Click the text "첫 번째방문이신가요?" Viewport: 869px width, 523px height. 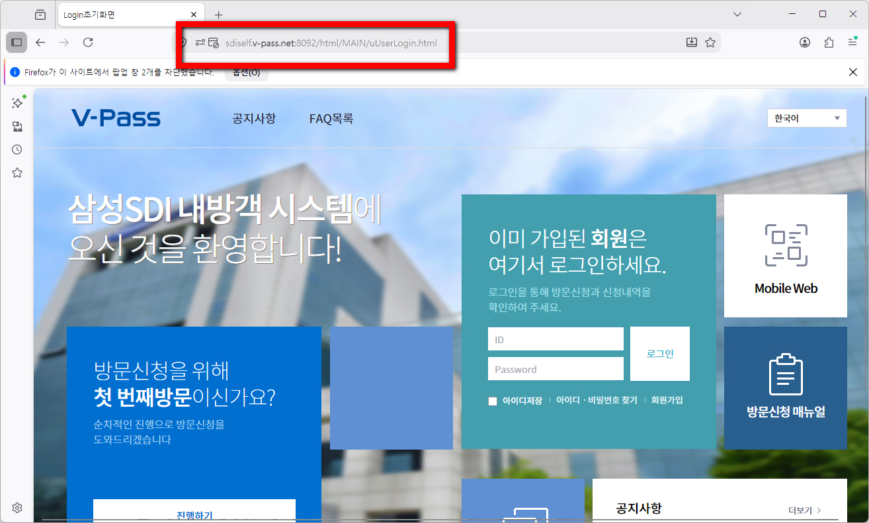tap(185, 397)
